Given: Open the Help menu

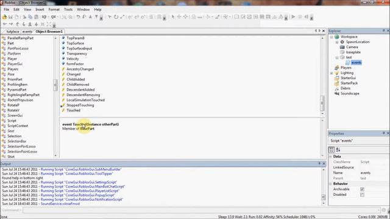Looking at the screenshot, I should point(97,10).
